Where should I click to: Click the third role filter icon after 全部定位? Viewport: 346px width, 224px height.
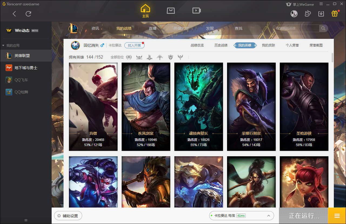click(x=149, y=57)
